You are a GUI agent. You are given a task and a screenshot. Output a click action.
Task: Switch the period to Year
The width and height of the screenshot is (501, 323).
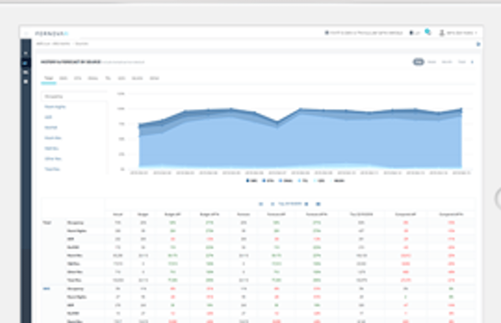(x=462, y=62)
